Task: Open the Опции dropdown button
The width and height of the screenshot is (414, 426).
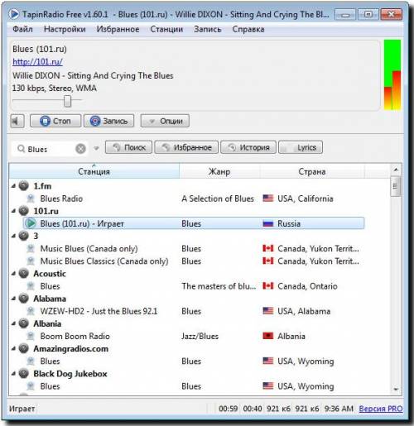Action: (x=165, y=121)
